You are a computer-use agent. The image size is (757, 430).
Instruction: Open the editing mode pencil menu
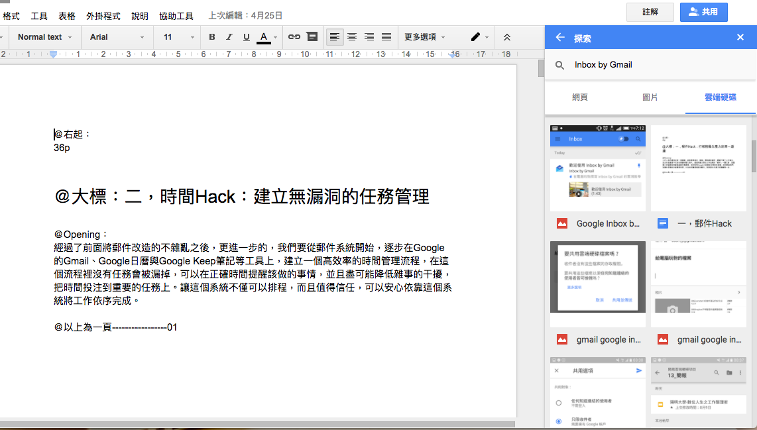tap(479, 36)
